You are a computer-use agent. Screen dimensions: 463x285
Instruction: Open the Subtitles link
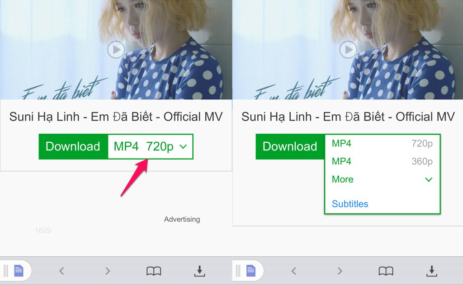pyautogui.click(x=350, y=204)
